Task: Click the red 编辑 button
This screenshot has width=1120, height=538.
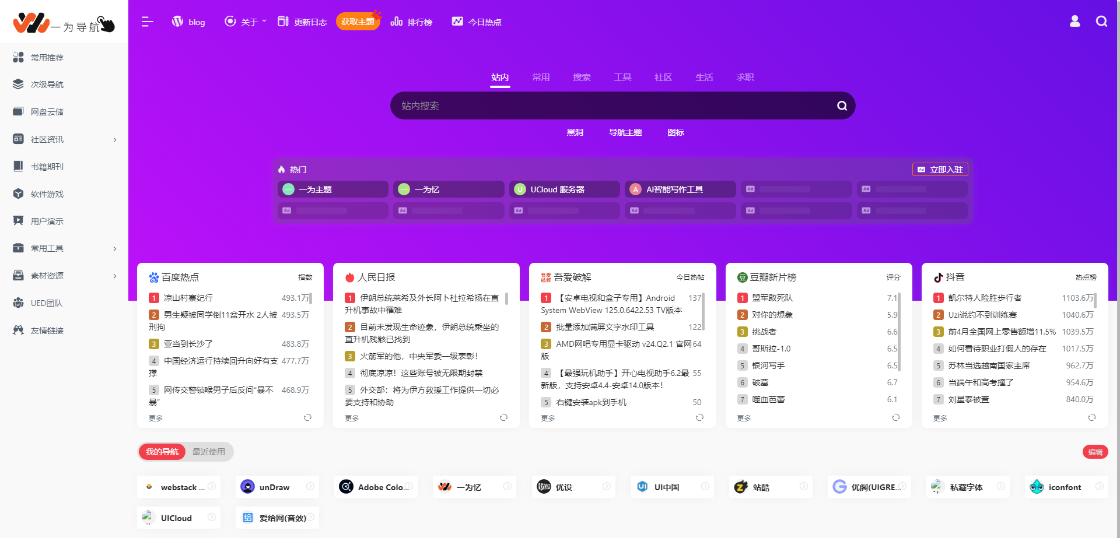Action: [1095, 452]
